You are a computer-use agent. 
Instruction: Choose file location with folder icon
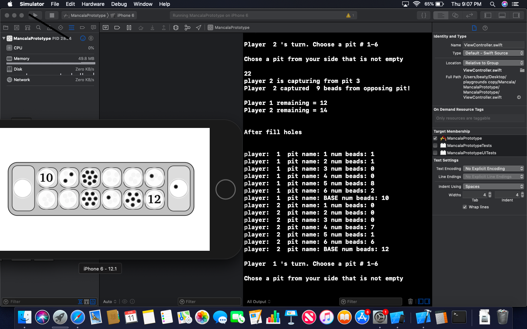(522, 70)
